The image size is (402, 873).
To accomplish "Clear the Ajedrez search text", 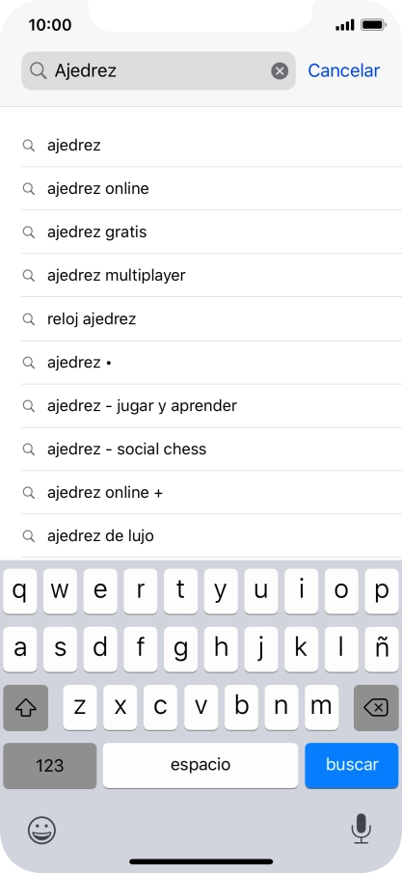I will (280, 70).
